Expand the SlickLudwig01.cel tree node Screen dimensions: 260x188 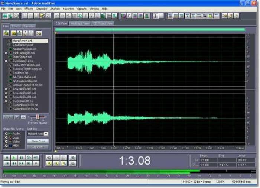tap(6, 53)
